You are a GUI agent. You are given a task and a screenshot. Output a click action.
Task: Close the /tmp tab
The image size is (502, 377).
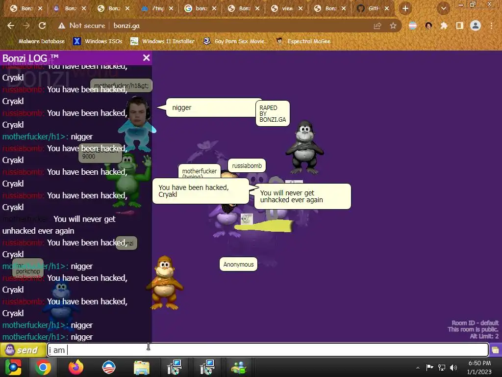pos(171,9)
